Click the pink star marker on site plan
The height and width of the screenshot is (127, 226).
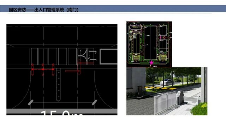pos(151,62)
